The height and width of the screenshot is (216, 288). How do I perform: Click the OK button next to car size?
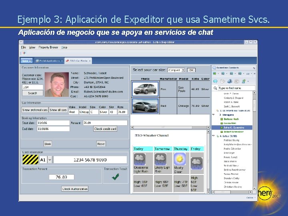point(191,70)
